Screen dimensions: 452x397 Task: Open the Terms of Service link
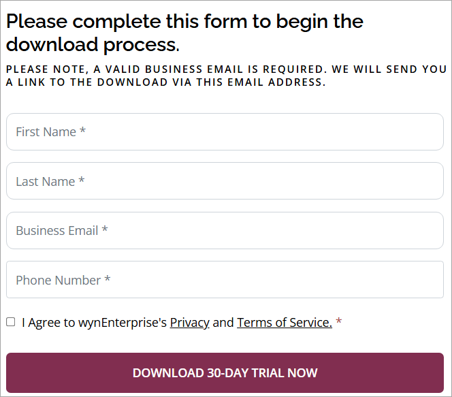284,323
